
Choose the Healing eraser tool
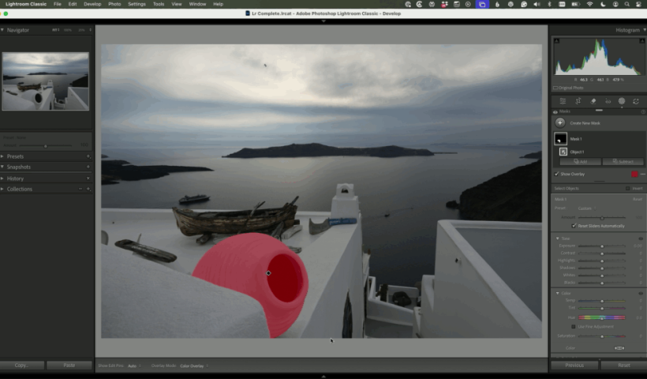click(593, 101)
